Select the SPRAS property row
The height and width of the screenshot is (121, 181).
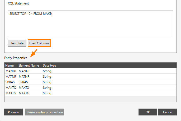point(91,82)
